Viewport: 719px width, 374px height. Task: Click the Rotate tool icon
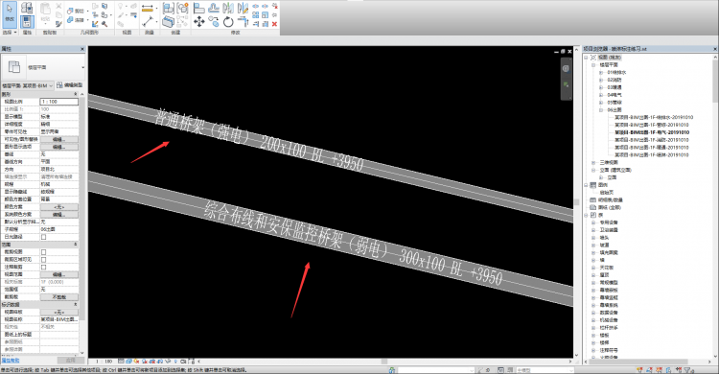click(x=228, y=21)
